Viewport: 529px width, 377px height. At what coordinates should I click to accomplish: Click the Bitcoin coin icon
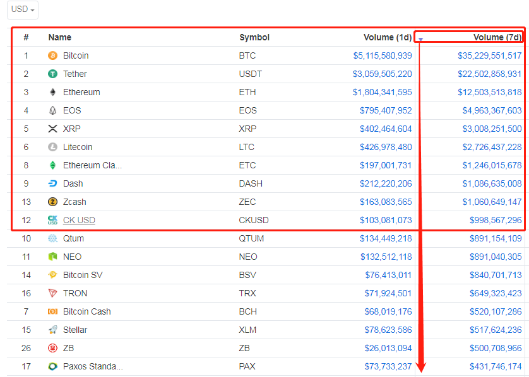[52, 55]
